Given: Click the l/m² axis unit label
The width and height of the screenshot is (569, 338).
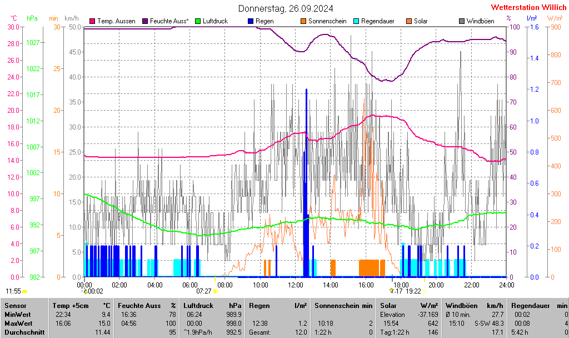Looking at the screenshot, I should point(532,18).
